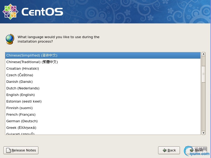This screenshot has width=211, height=158.
Task: Click the language list scrollbar thumb
Action: 203,74
